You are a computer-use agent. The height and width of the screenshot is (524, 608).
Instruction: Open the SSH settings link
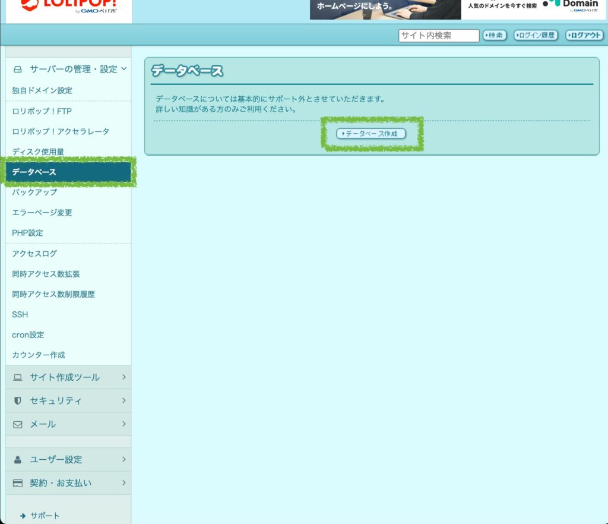point(20,314)
